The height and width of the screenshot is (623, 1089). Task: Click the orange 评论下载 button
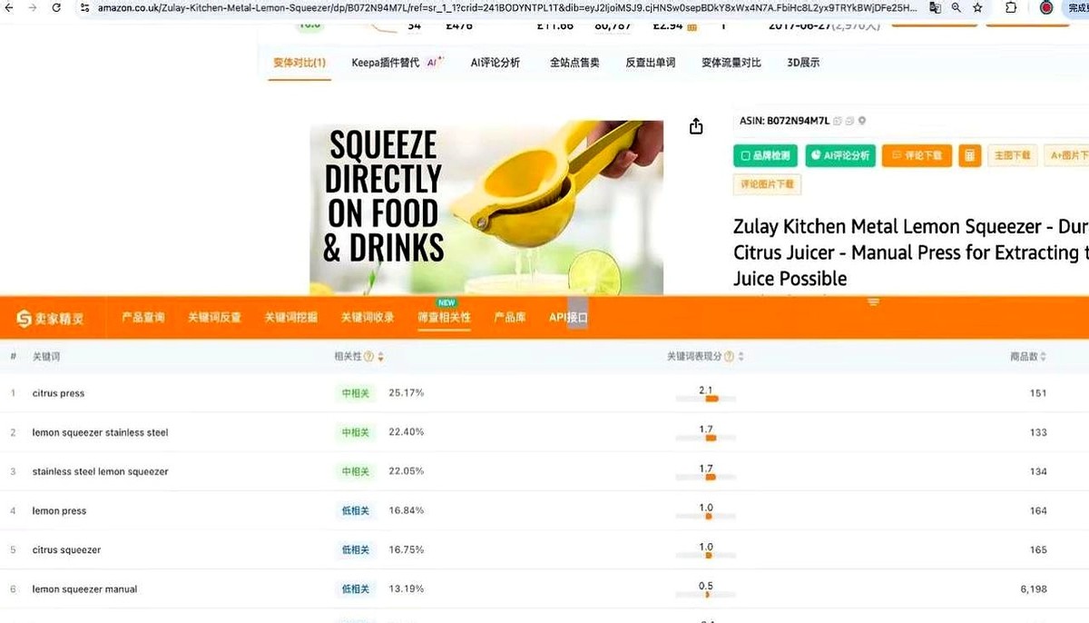click(917, 155)
